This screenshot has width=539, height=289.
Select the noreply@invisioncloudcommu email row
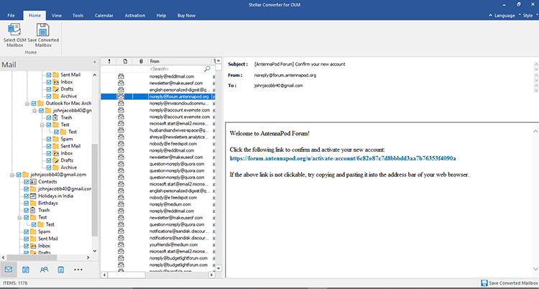pos(158,104)
